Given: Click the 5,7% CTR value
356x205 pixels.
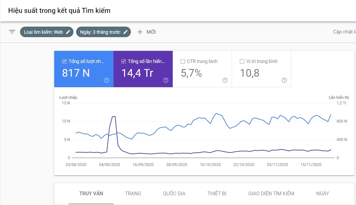Looking at the screenshot, I should [x=191, y=73].
